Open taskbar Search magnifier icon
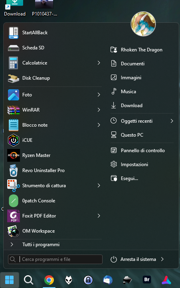This screenshot has height=288, width=180. coord(28,280)
